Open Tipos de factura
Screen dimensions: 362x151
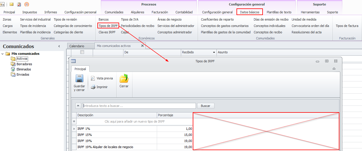(347, 26)
